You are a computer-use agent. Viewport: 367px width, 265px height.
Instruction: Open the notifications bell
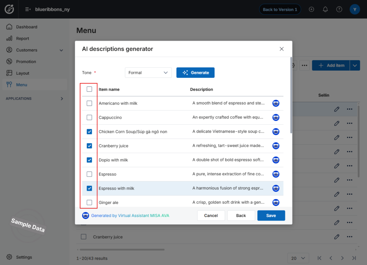325,9
